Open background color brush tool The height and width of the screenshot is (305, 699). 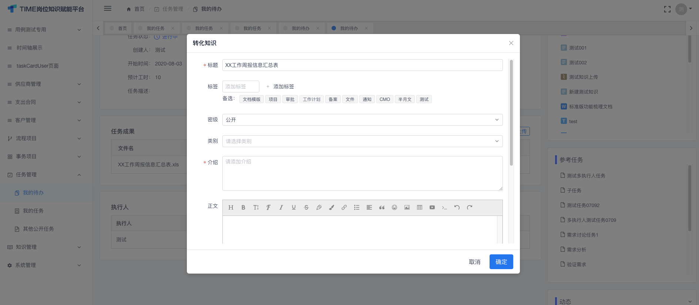tap(332, 207)
